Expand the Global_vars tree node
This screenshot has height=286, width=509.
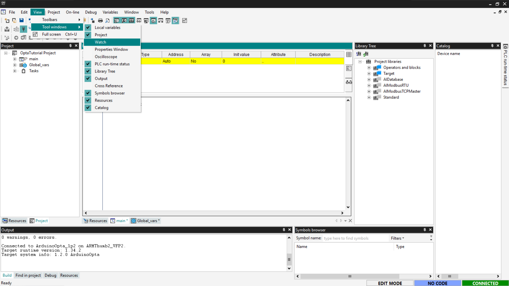[15, 65]
